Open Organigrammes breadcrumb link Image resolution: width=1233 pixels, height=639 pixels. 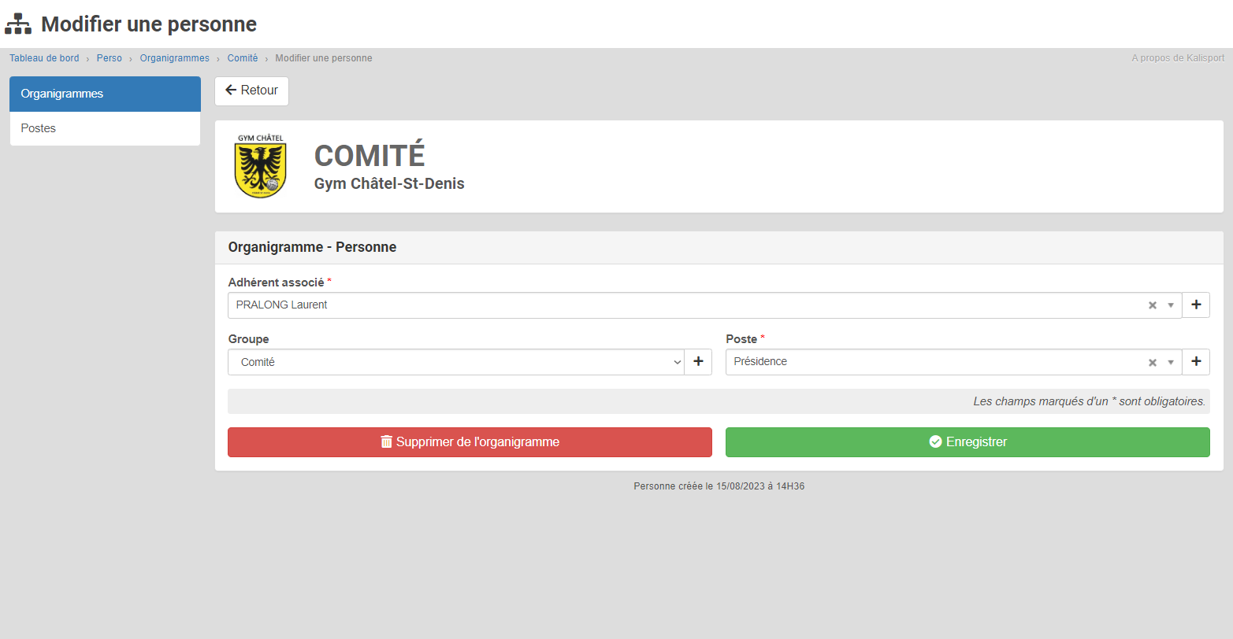(175, 58)
